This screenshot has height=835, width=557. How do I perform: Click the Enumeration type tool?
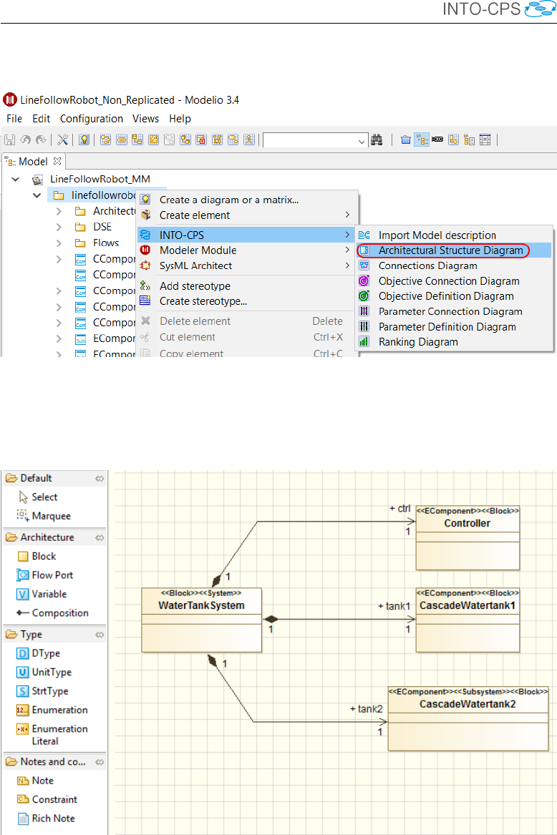59,710
